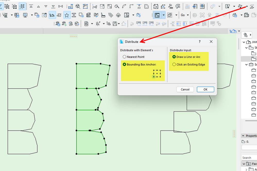Image resolution: width=257 pixels, height=171 pixels.
Task: Click the I-beam profile manager icon
Action: point(74,15)
